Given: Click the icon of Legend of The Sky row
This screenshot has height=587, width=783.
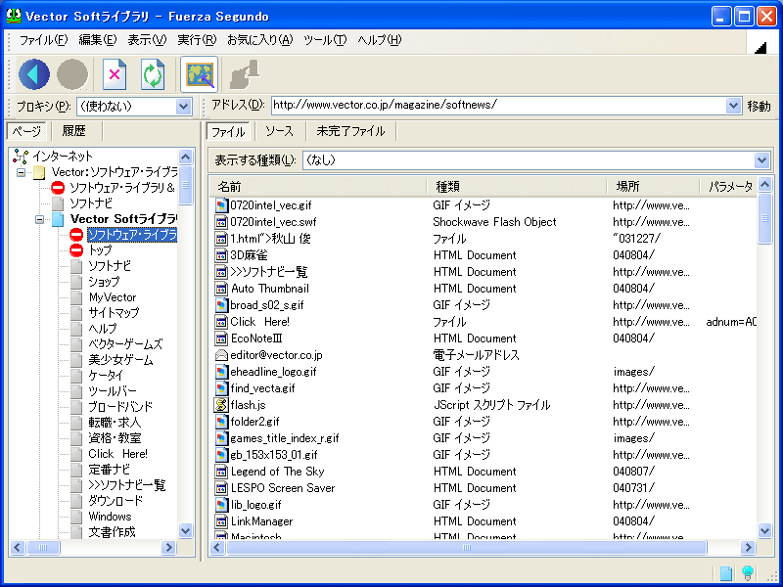Looking at the screenshot, I should tap(221, 472).
